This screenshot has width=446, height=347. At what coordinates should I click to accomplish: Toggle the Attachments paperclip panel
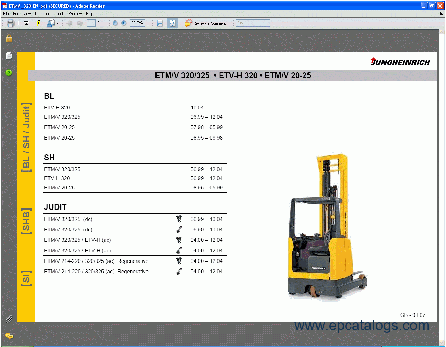pos(9,319)
